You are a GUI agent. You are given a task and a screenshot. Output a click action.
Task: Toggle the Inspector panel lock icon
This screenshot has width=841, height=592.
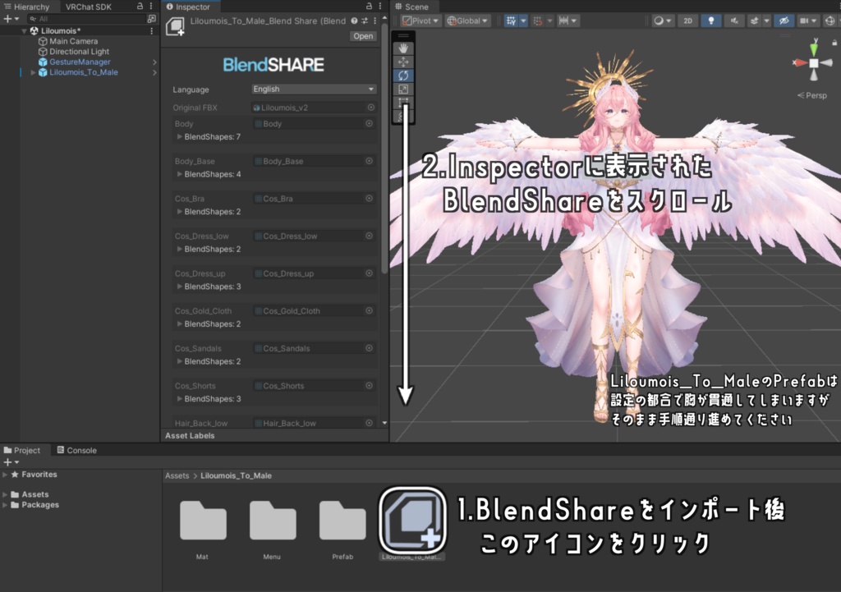tap(369, 6)
